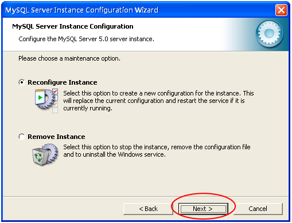292x223 pixels.
Task: Click the blue gear logo in header
Action: [270, 34]
